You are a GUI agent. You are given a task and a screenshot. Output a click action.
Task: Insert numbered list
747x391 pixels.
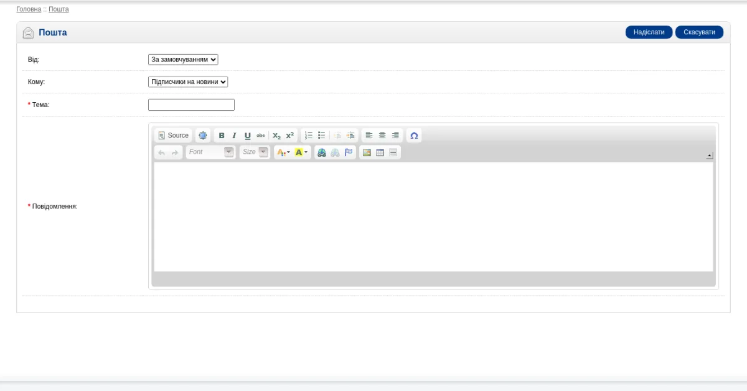309,135
